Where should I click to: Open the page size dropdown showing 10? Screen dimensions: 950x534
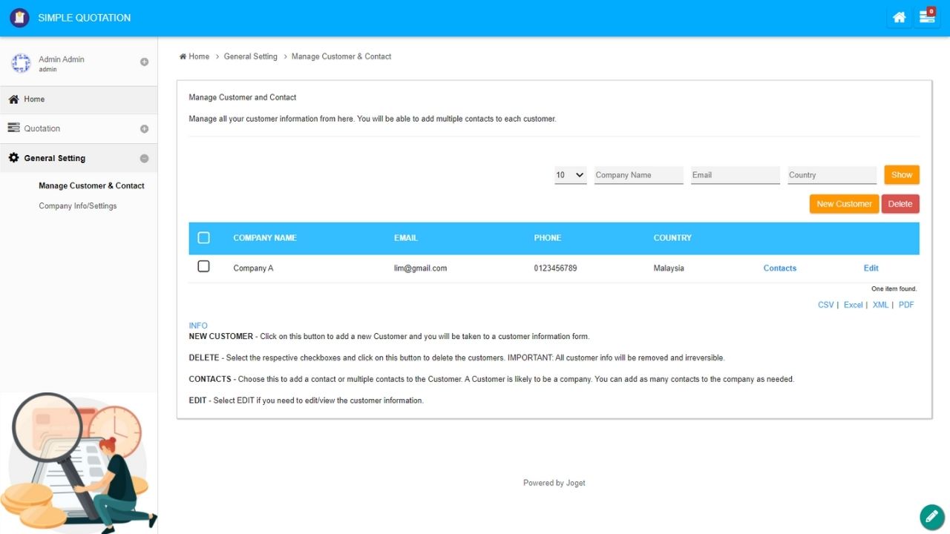point(570,175)
